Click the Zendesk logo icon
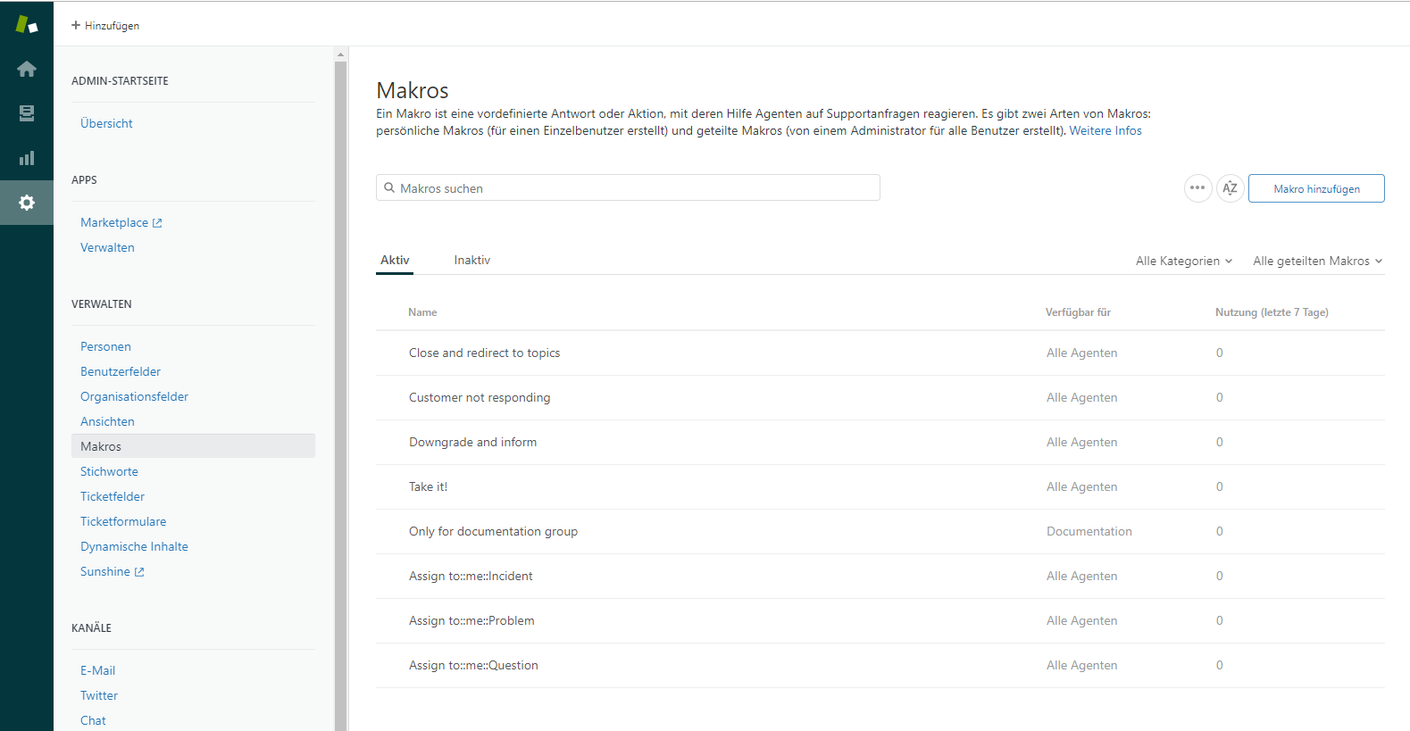 click(27, 25)
